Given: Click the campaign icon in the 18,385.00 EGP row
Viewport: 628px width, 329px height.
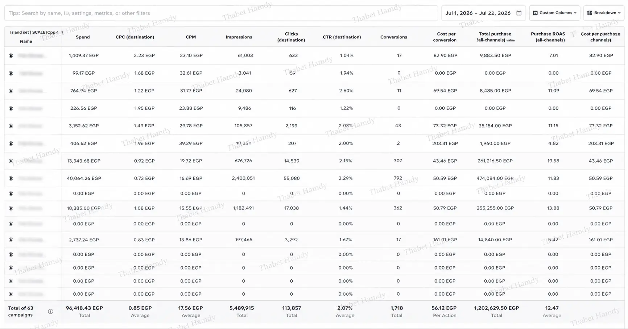Looking at the screenshot, I should 11,208.
